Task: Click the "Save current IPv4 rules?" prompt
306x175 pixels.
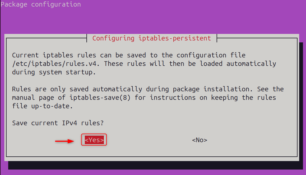Action: [58, 123]
